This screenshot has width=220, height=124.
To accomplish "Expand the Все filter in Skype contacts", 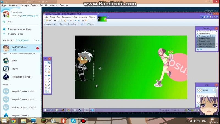I will coord(37,40).
